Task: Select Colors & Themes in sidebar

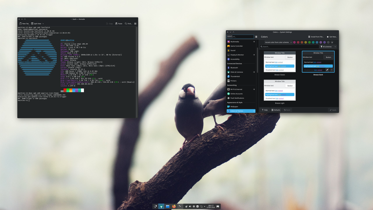Action: click(241, 111)
